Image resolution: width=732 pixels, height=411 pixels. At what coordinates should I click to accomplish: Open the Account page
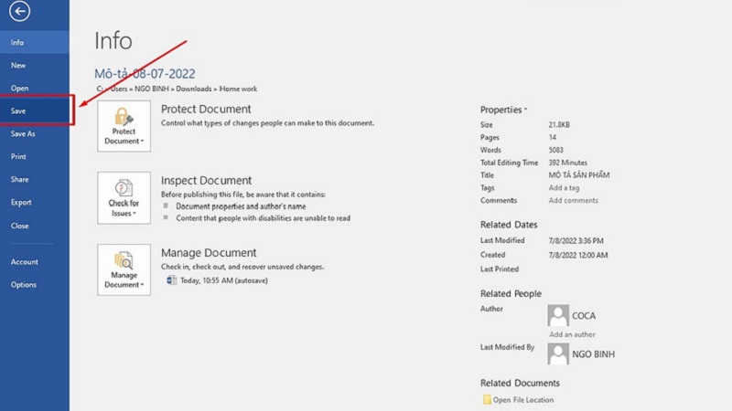[x=35, y=262]
